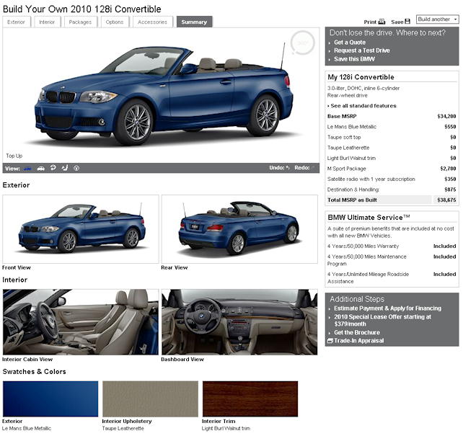This screenshot has height=436, width=463.
Task: Open the Build another dropdown
Action: coord(437,19)
